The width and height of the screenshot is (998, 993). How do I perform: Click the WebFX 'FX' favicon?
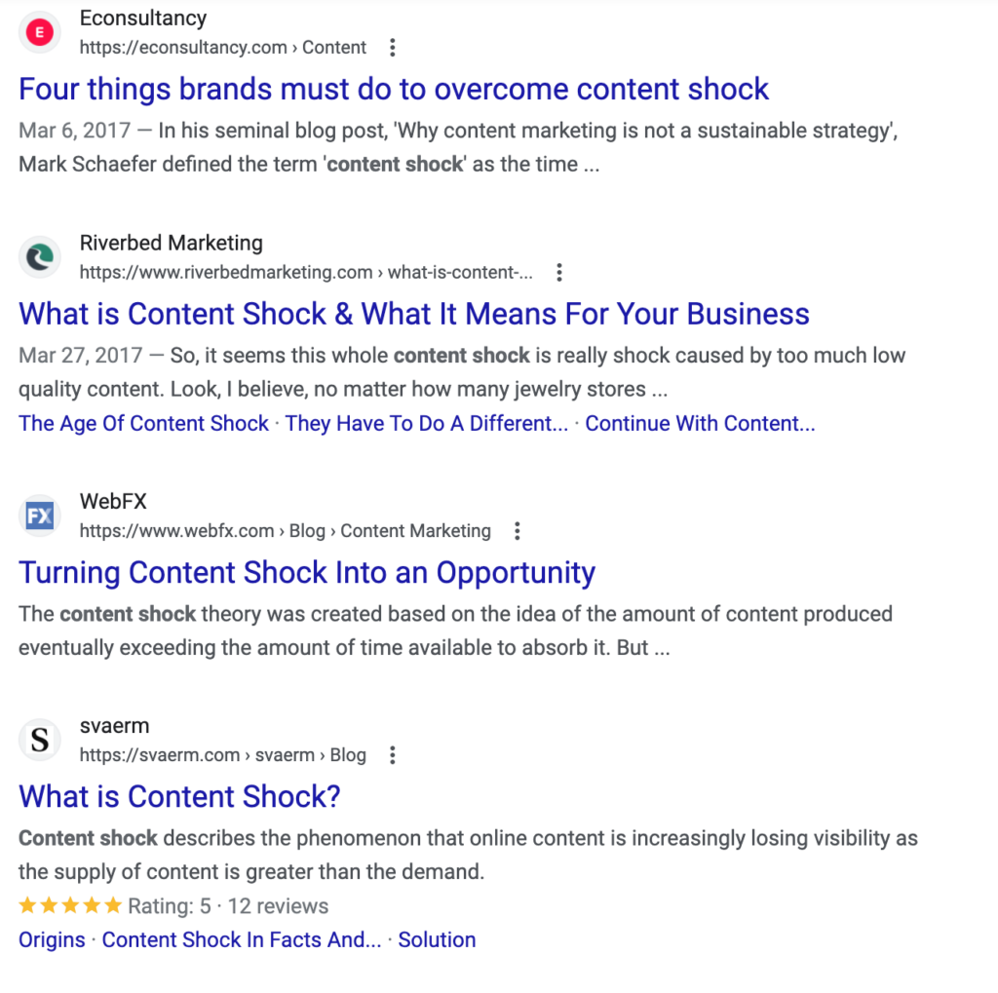click(x=39, y=515)
